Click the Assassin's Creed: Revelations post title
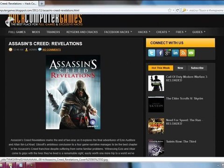The height and width of the screenshot is (168, 224). coord(45,44)
